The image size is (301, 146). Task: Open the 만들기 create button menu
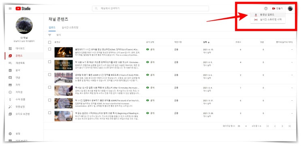click(278, 8)
